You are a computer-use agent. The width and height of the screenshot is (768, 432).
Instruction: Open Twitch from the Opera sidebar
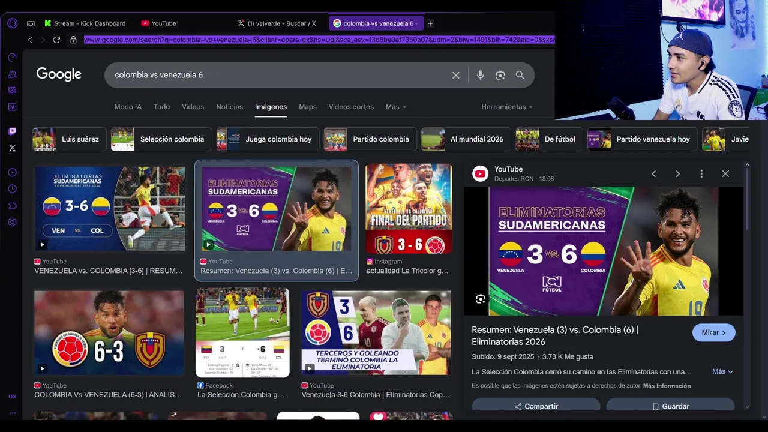(12, 131)
